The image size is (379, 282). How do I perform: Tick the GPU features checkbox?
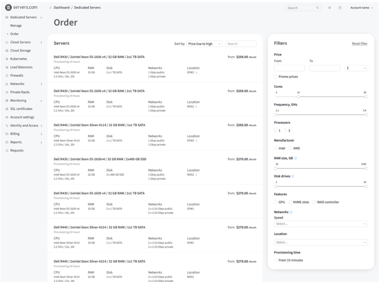coord(276,202)
